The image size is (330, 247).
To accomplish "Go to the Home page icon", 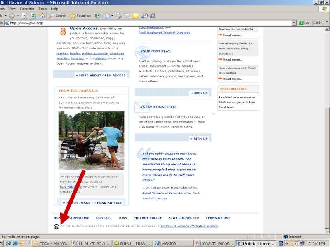I will (x=42, y=16).
